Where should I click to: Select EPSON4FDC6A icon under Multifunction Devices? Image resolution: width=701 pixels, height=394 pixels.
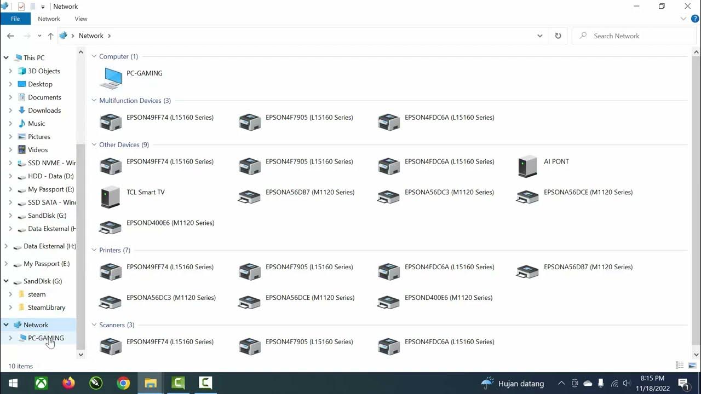tap(389, 121)
